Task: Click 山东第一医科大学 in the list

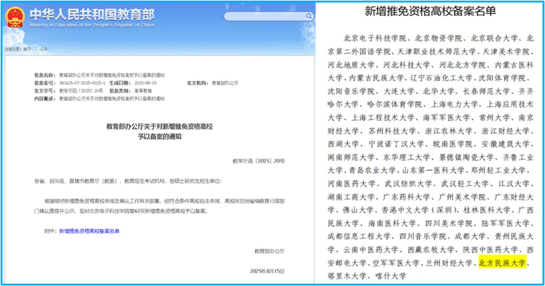Action: 433,170
